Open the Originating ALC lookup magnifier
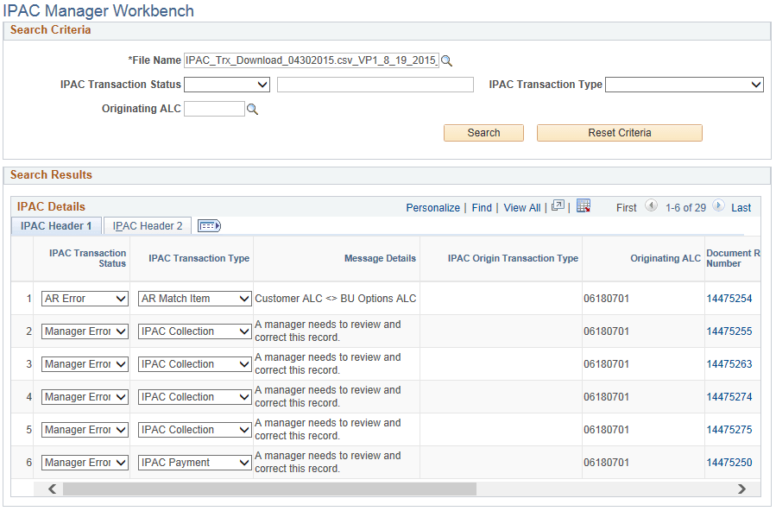The image size is (776, 511). (254, 109)
